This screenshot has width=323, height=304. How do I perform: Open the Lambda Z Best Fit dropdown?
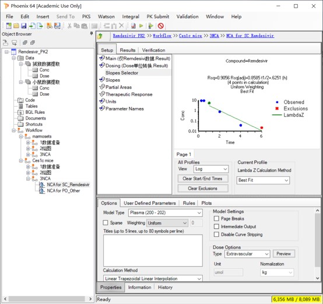(263, 180)
